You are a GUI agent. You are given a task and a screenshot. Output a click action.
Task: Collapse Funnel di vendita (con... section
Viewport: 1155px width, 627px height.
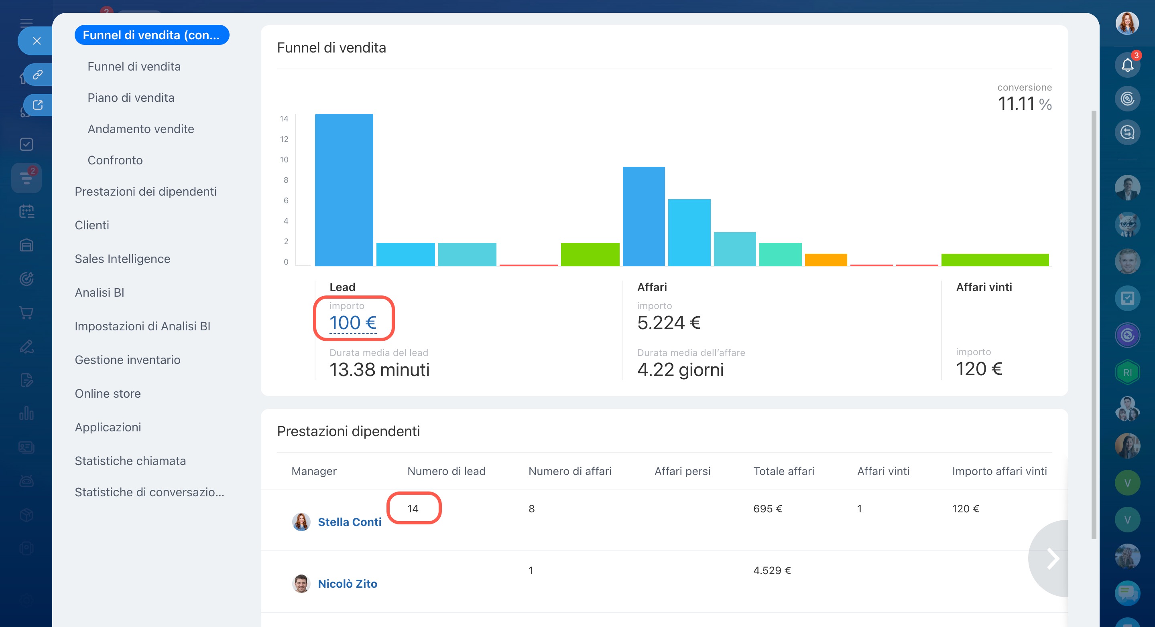(x=152, y=35)
